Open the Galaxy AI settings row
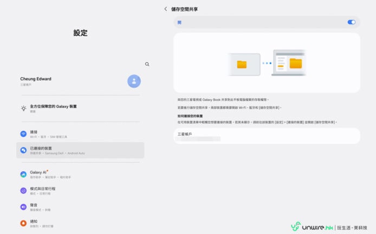Image resolution: width=376 pixels, height=234 pixels. pyautogui.click(x=80, y=175)
